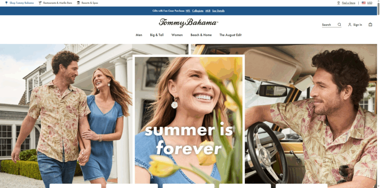Open the Beach & Home menu
Viewport: 380px width, 188px height.
pyautogui.click(x=201, y=35)
